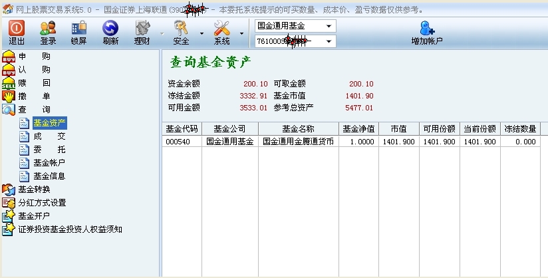This screenshot has height=278, width=548.
Task: Click the 基金开户 star icon
Action: pos(9,216)
